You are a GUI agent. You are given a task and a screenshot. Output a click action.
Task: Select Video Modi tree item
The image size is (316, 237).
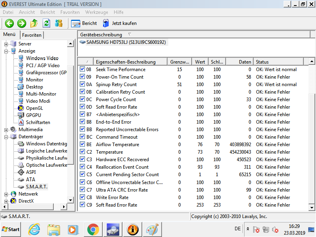(x=38, y=101)
